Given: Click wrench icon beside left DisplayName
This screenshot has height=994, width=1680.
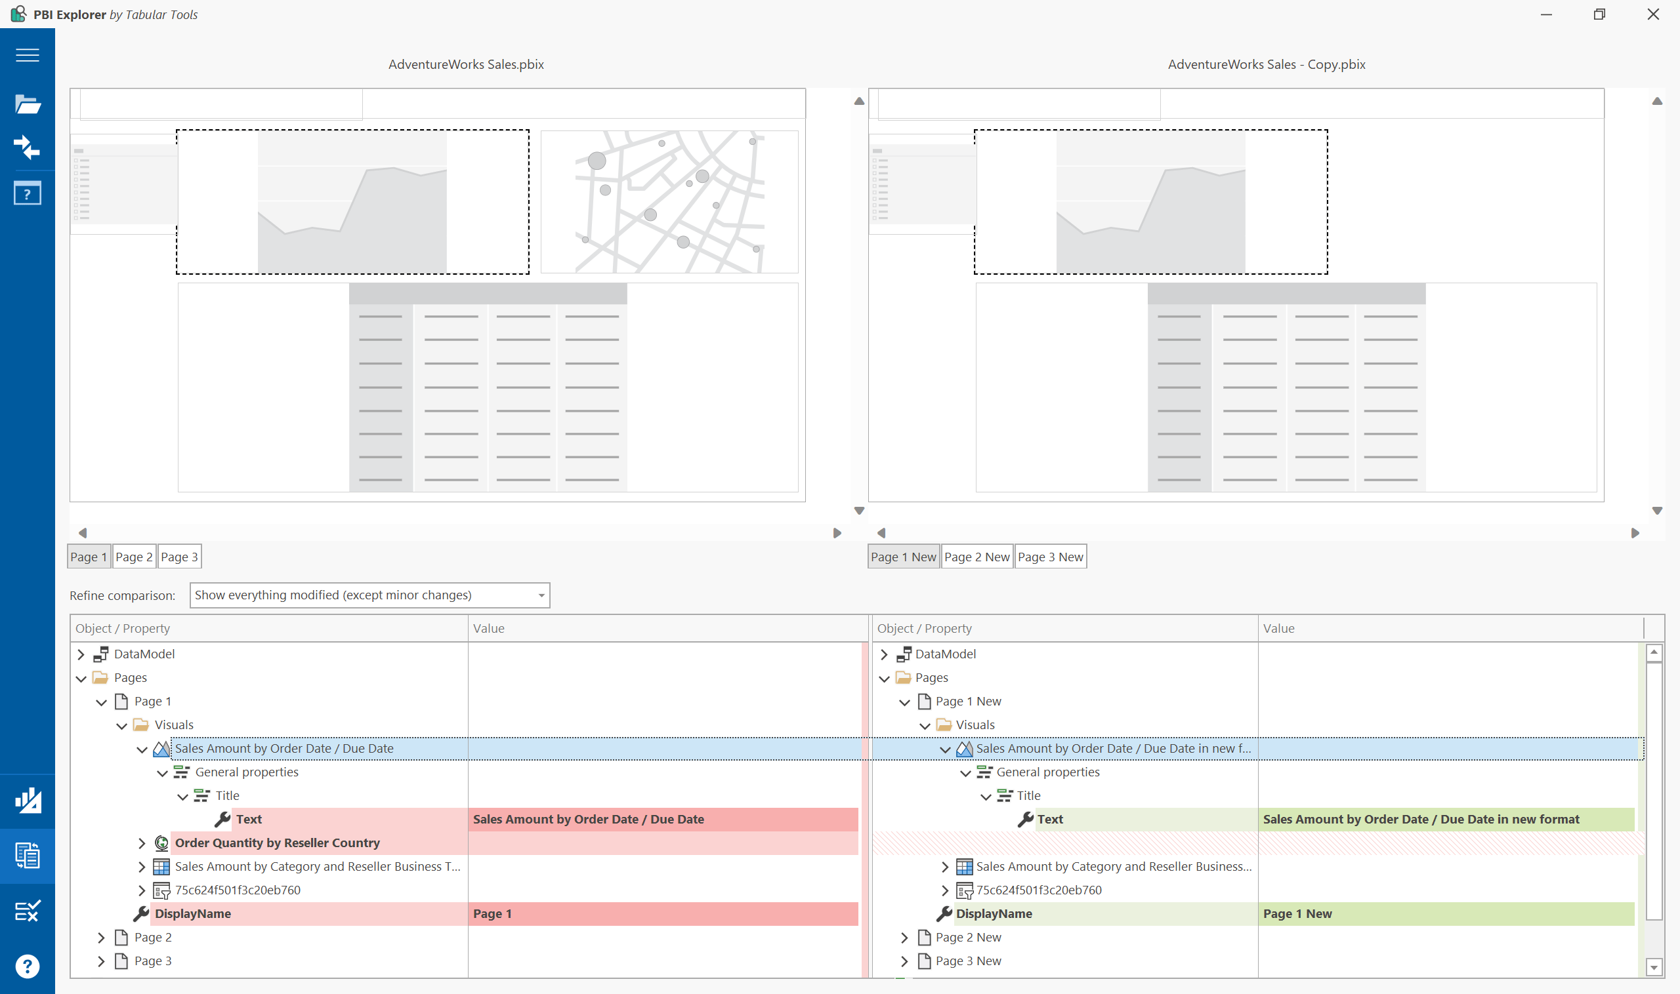Looking at the screenshot, I should tap(142, 913).
